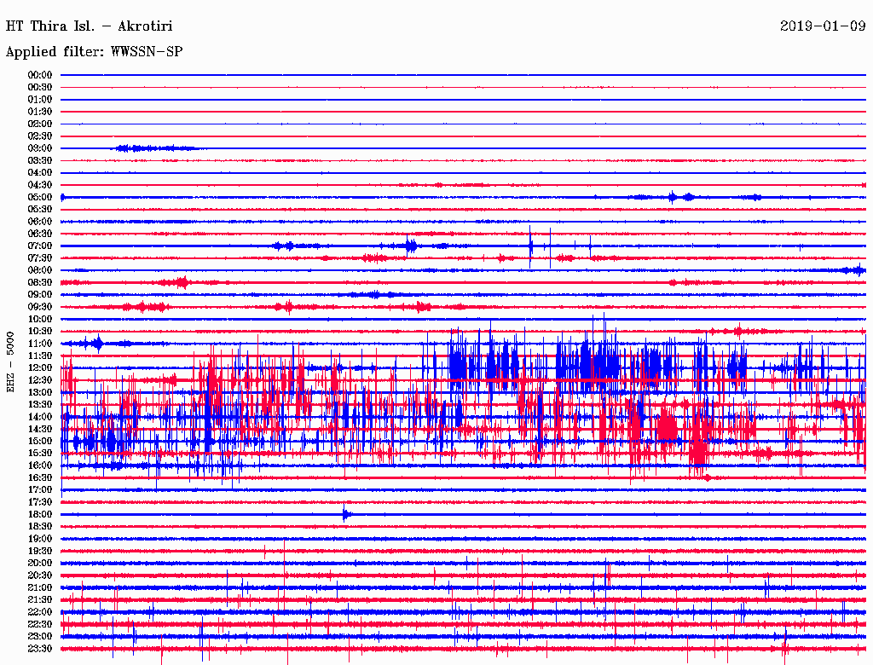Select the 11:00 time label
Screen dimensions: 873x665
point(39,344)
